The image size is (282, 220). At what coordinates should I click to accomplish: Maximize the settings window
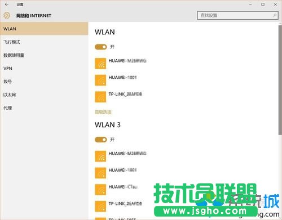pos(263,4)
